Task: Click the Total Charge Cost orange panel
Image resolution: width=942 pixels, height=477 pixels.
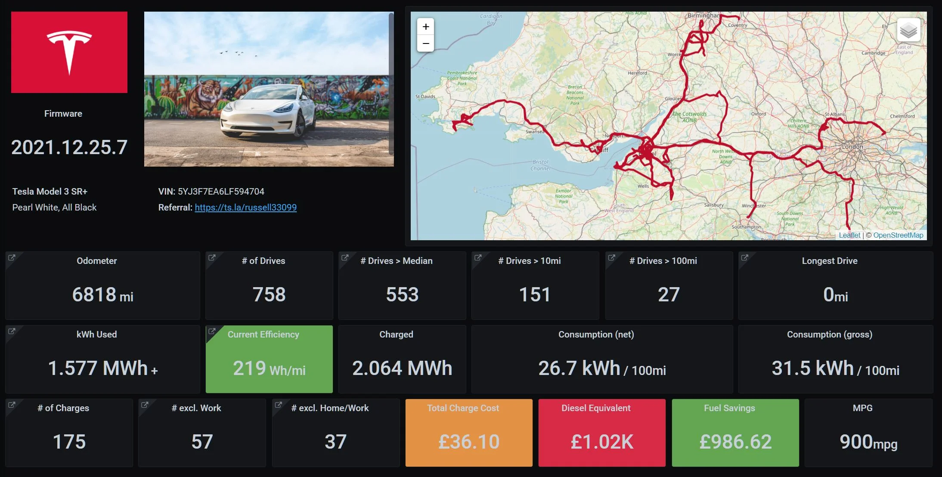Action: (x=469, y=433)
